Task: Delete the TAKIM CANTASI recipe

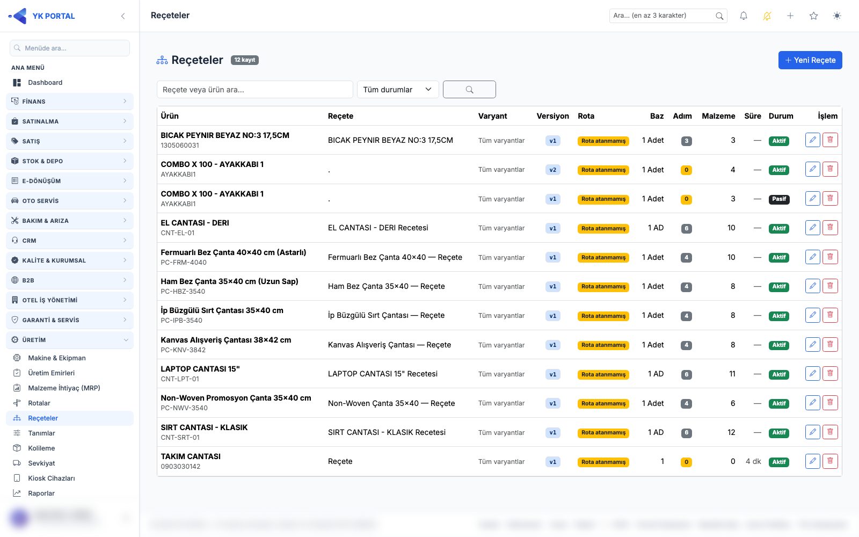Action: [830, 461]
